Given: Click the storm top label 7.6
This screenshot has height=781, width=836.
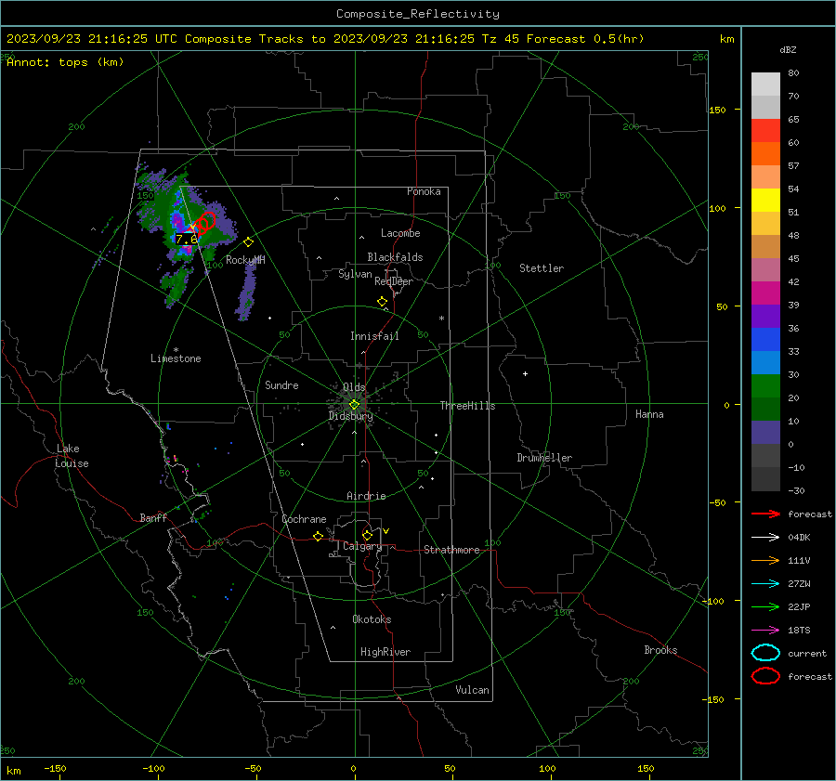Looking at the screenshot, I should [187, 240].
